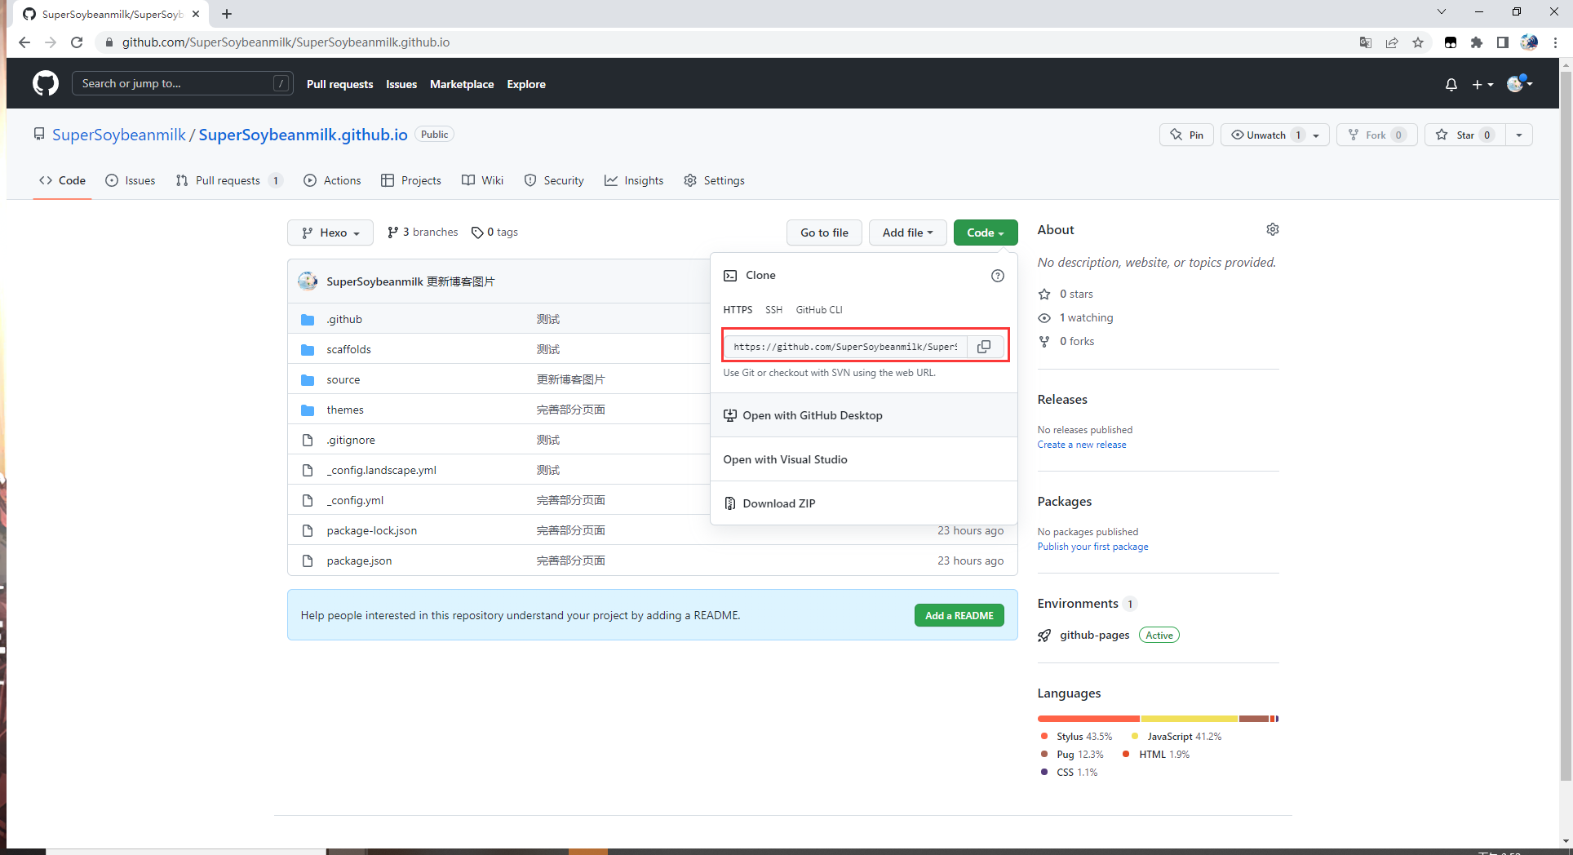
Task: Open the browser side panel icon
Action: coord(1502,42)
